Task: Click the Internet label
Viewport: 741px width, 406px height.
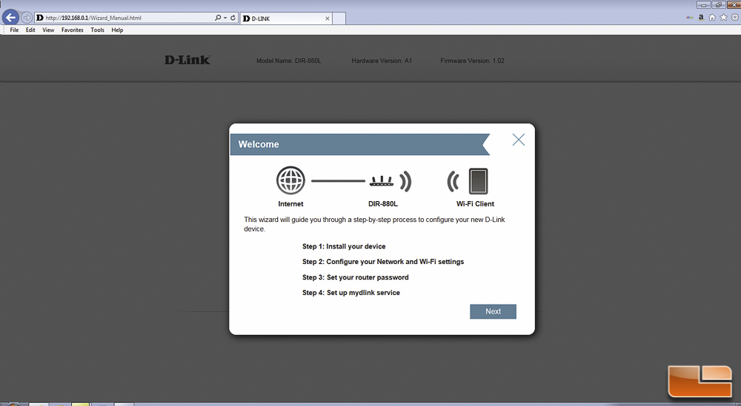Action: point(290,203)
